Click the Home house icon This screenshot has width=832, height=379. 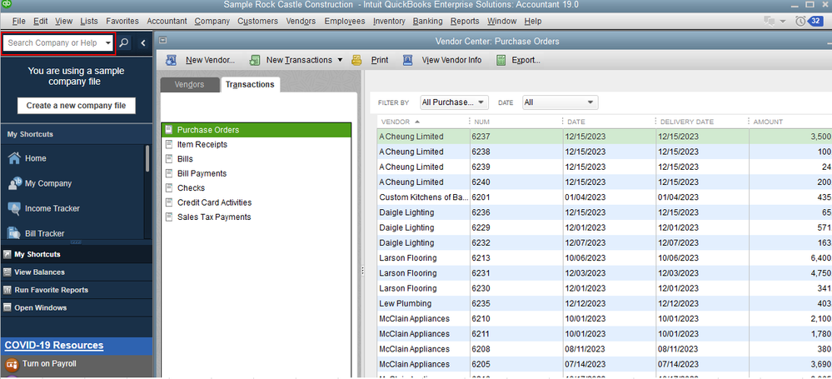point(14,158)
